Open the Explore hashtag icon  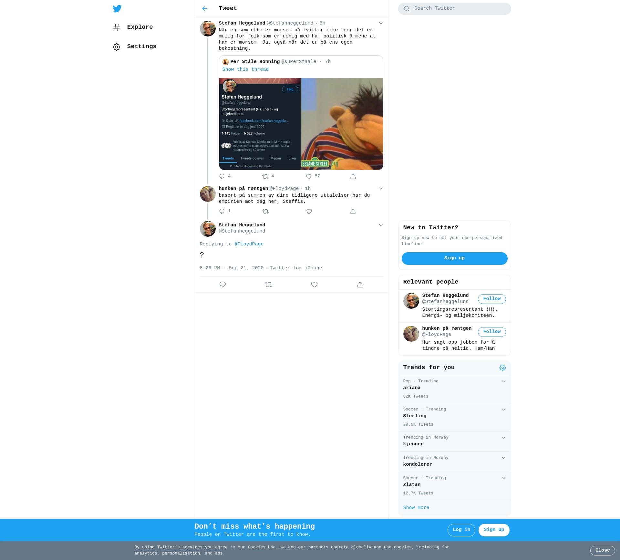click(117, 27)
